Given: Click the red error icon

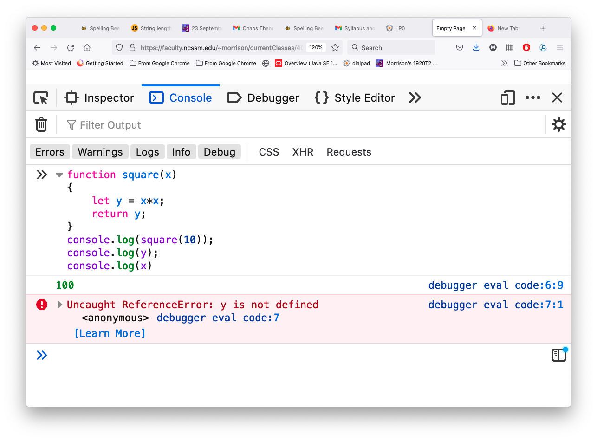Looking at the screenshot, I should click(x=42, y=305).
